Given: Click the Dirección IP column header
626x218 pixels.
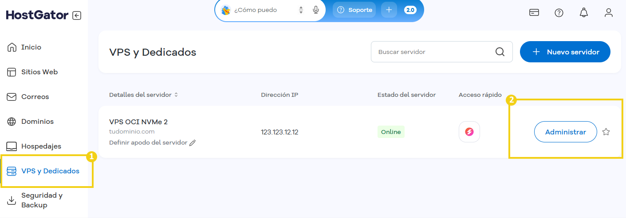Looking at the screenshot, I should [280, 95].
